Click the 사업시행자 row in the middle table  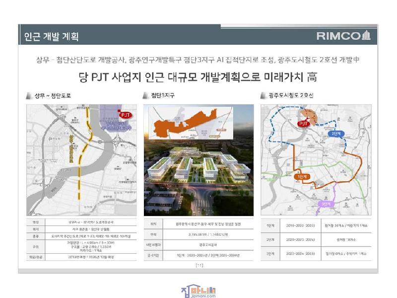click(198, 244)
